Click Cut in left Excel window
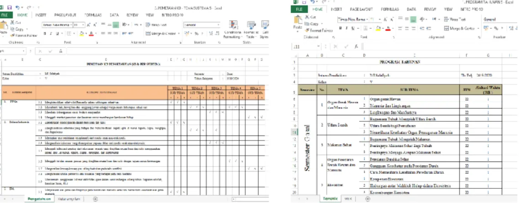The image size is (520, 203). pyautogui.click(x=16, y=22)
